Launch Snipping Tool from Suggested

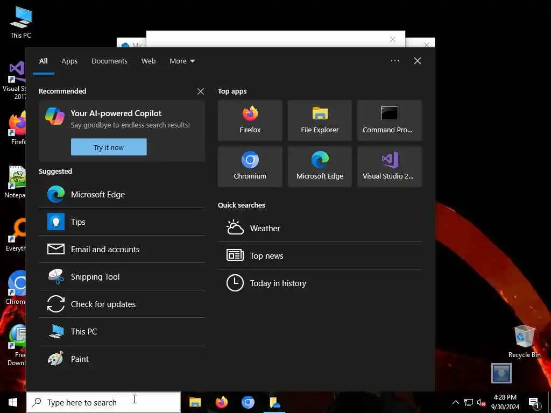pyautogui.click(x=122, y=277)
